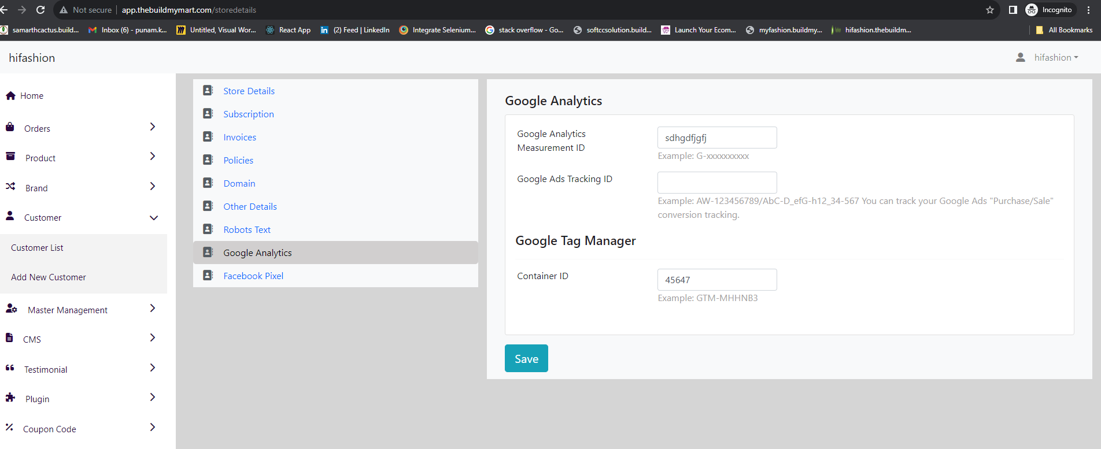The width and height of the screenshot is (1101, 449).
Task: Expand the Product submenu chevron
Action: click(x=153, y=157)
